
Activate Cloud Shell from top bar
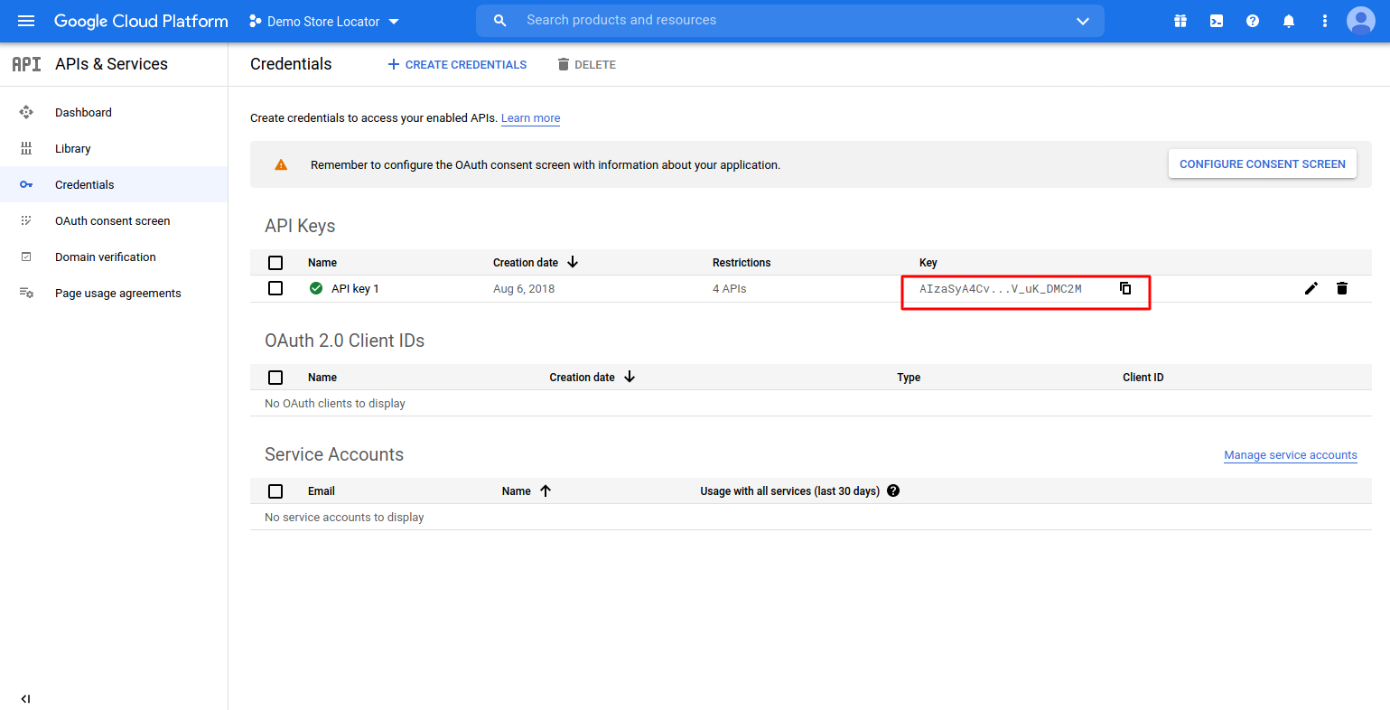tap(1217, 21)
